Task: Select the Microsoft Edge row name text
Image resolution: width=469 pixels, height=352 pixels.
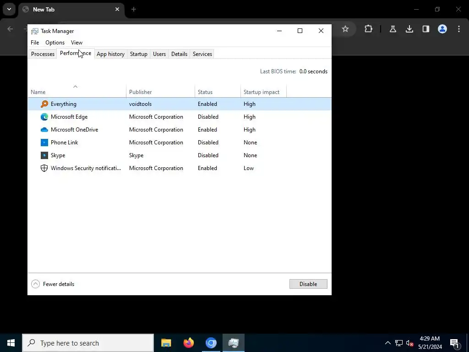Action: [x=69, y=117]
